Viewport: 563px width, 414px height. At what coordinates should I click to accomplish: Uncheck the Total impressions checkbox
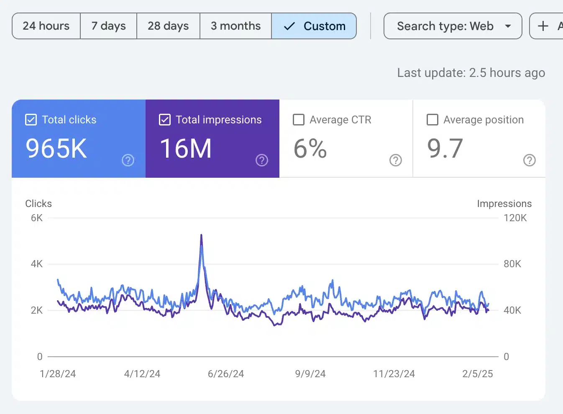coord(165,120)
